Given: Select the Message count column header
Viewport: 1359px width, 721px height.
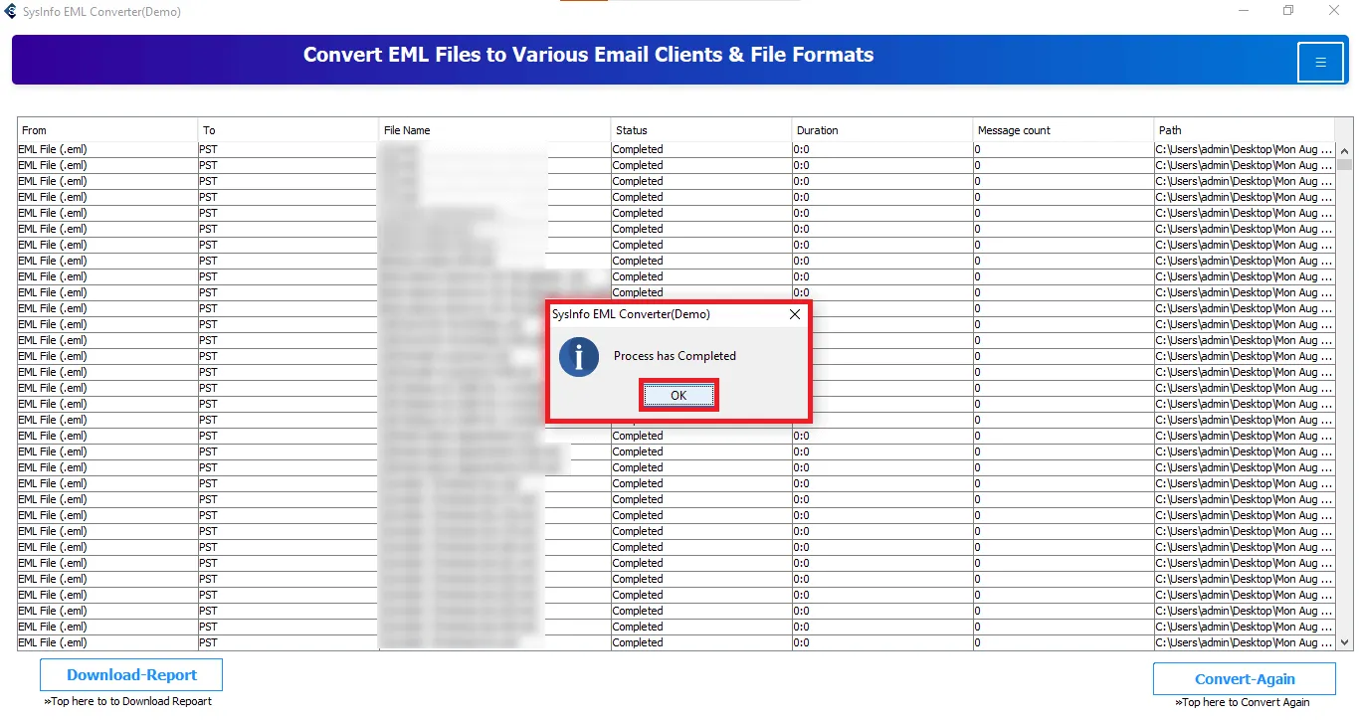Looking at the screenshot, I should coord(1063,130).
